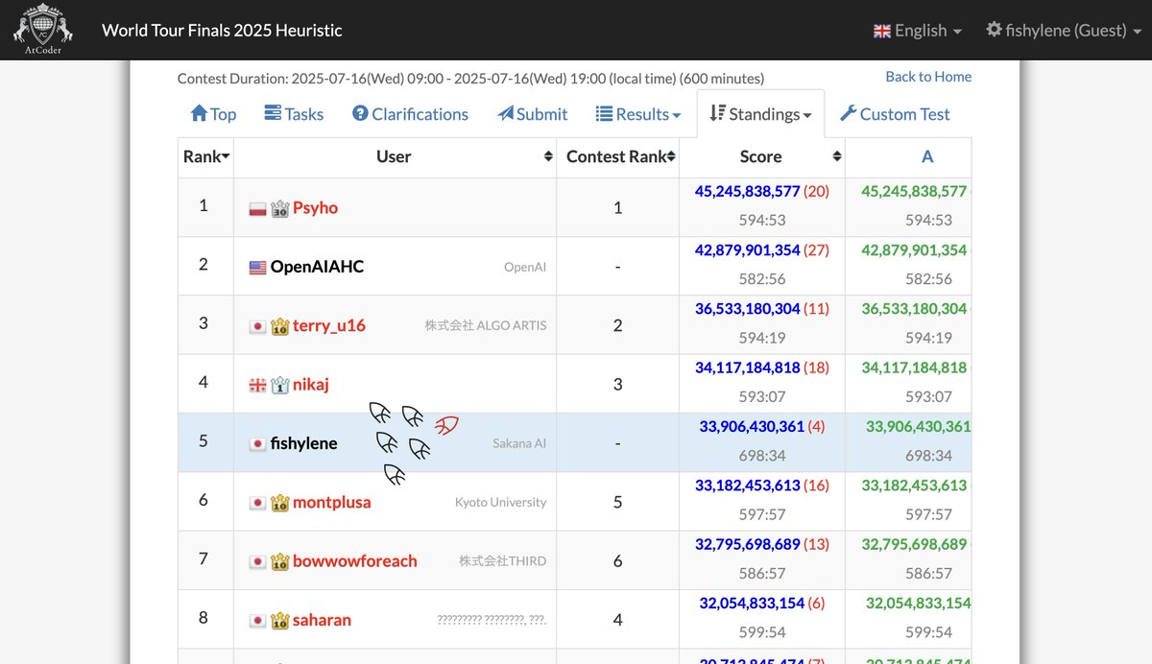Image resolution: width=1152 pixels, height=664 pixels.
Task: Click the Tasks list icon
Action: click(273, 113)
